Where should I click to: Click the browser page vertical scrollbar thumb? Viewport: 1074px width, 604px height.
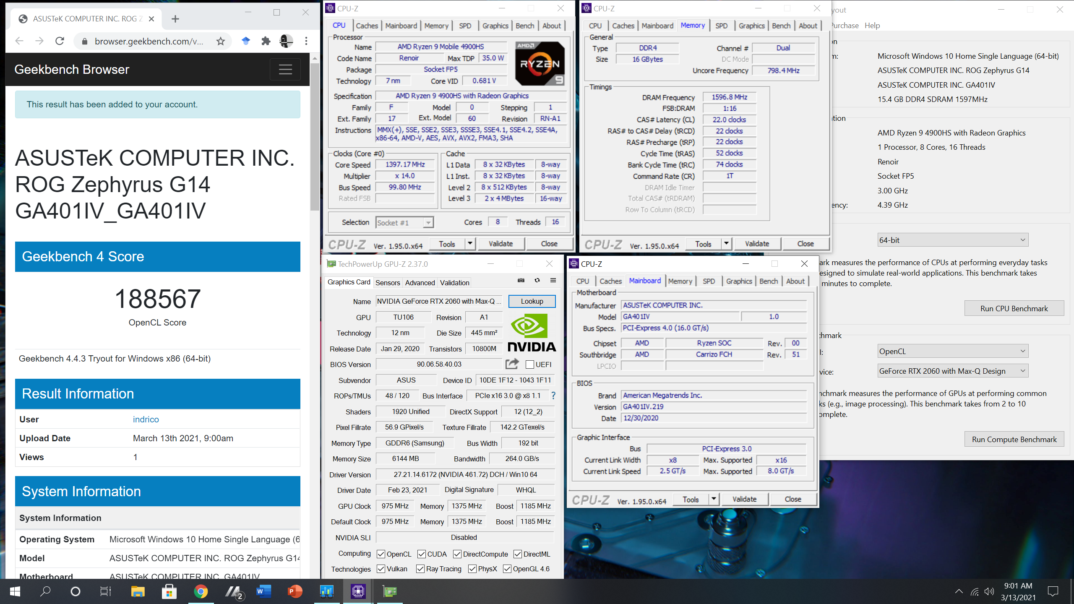(315, 136)
